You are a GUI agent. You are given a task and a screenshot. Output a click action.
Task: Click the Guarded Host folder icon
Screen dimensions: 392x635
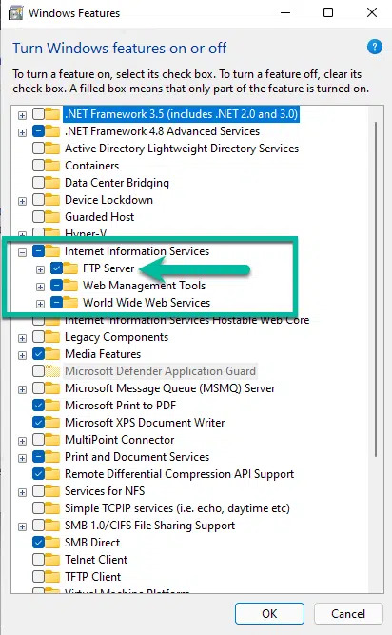tap(52, 217)
